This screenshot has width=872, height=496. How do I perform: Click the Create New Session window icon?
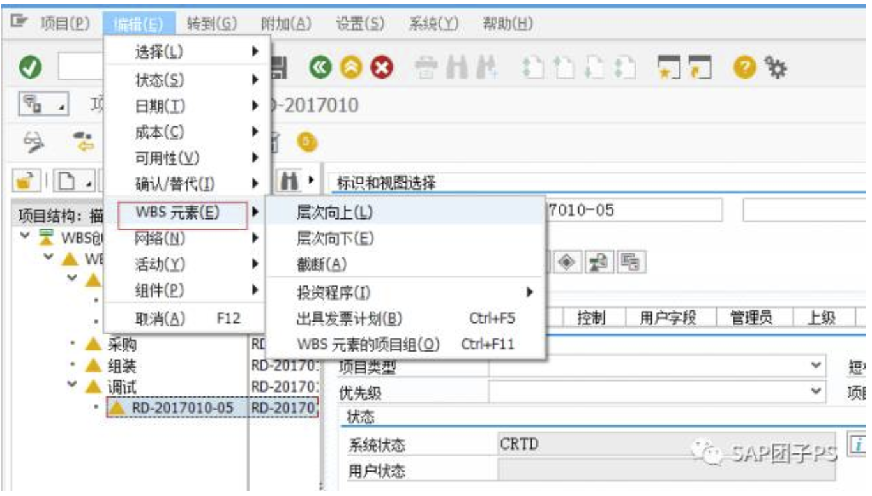click(670, 67)
